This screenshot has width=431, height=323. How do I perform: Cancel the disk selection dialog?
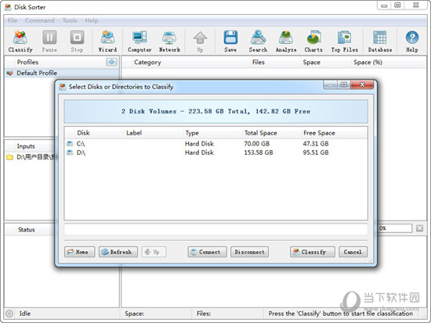[353, 252]
